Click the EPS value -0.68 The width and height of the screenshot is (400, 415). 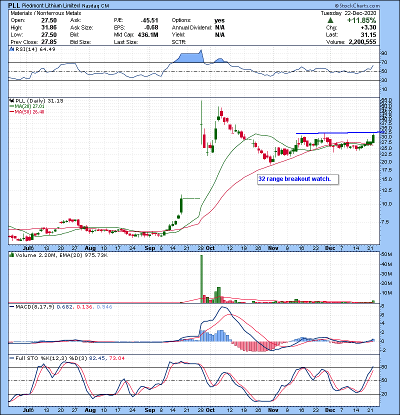(151, 27)
